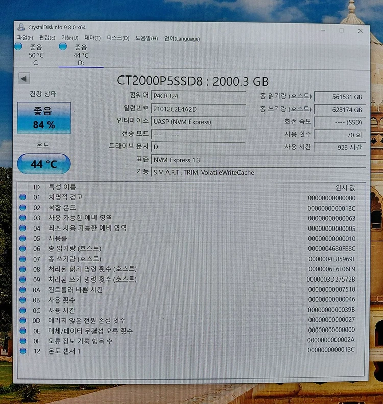The width and height of the screenshot is (383, 404).
Task: Select attribute name 온도 센서 1
Action: (64, 351)
